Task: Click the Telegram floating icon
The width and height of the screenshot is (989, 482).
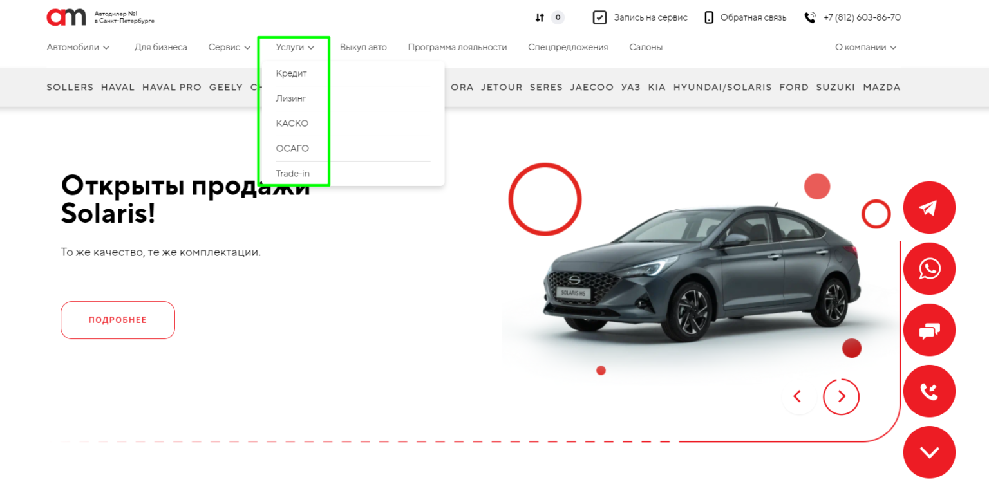Action: [x=928, y=208]
